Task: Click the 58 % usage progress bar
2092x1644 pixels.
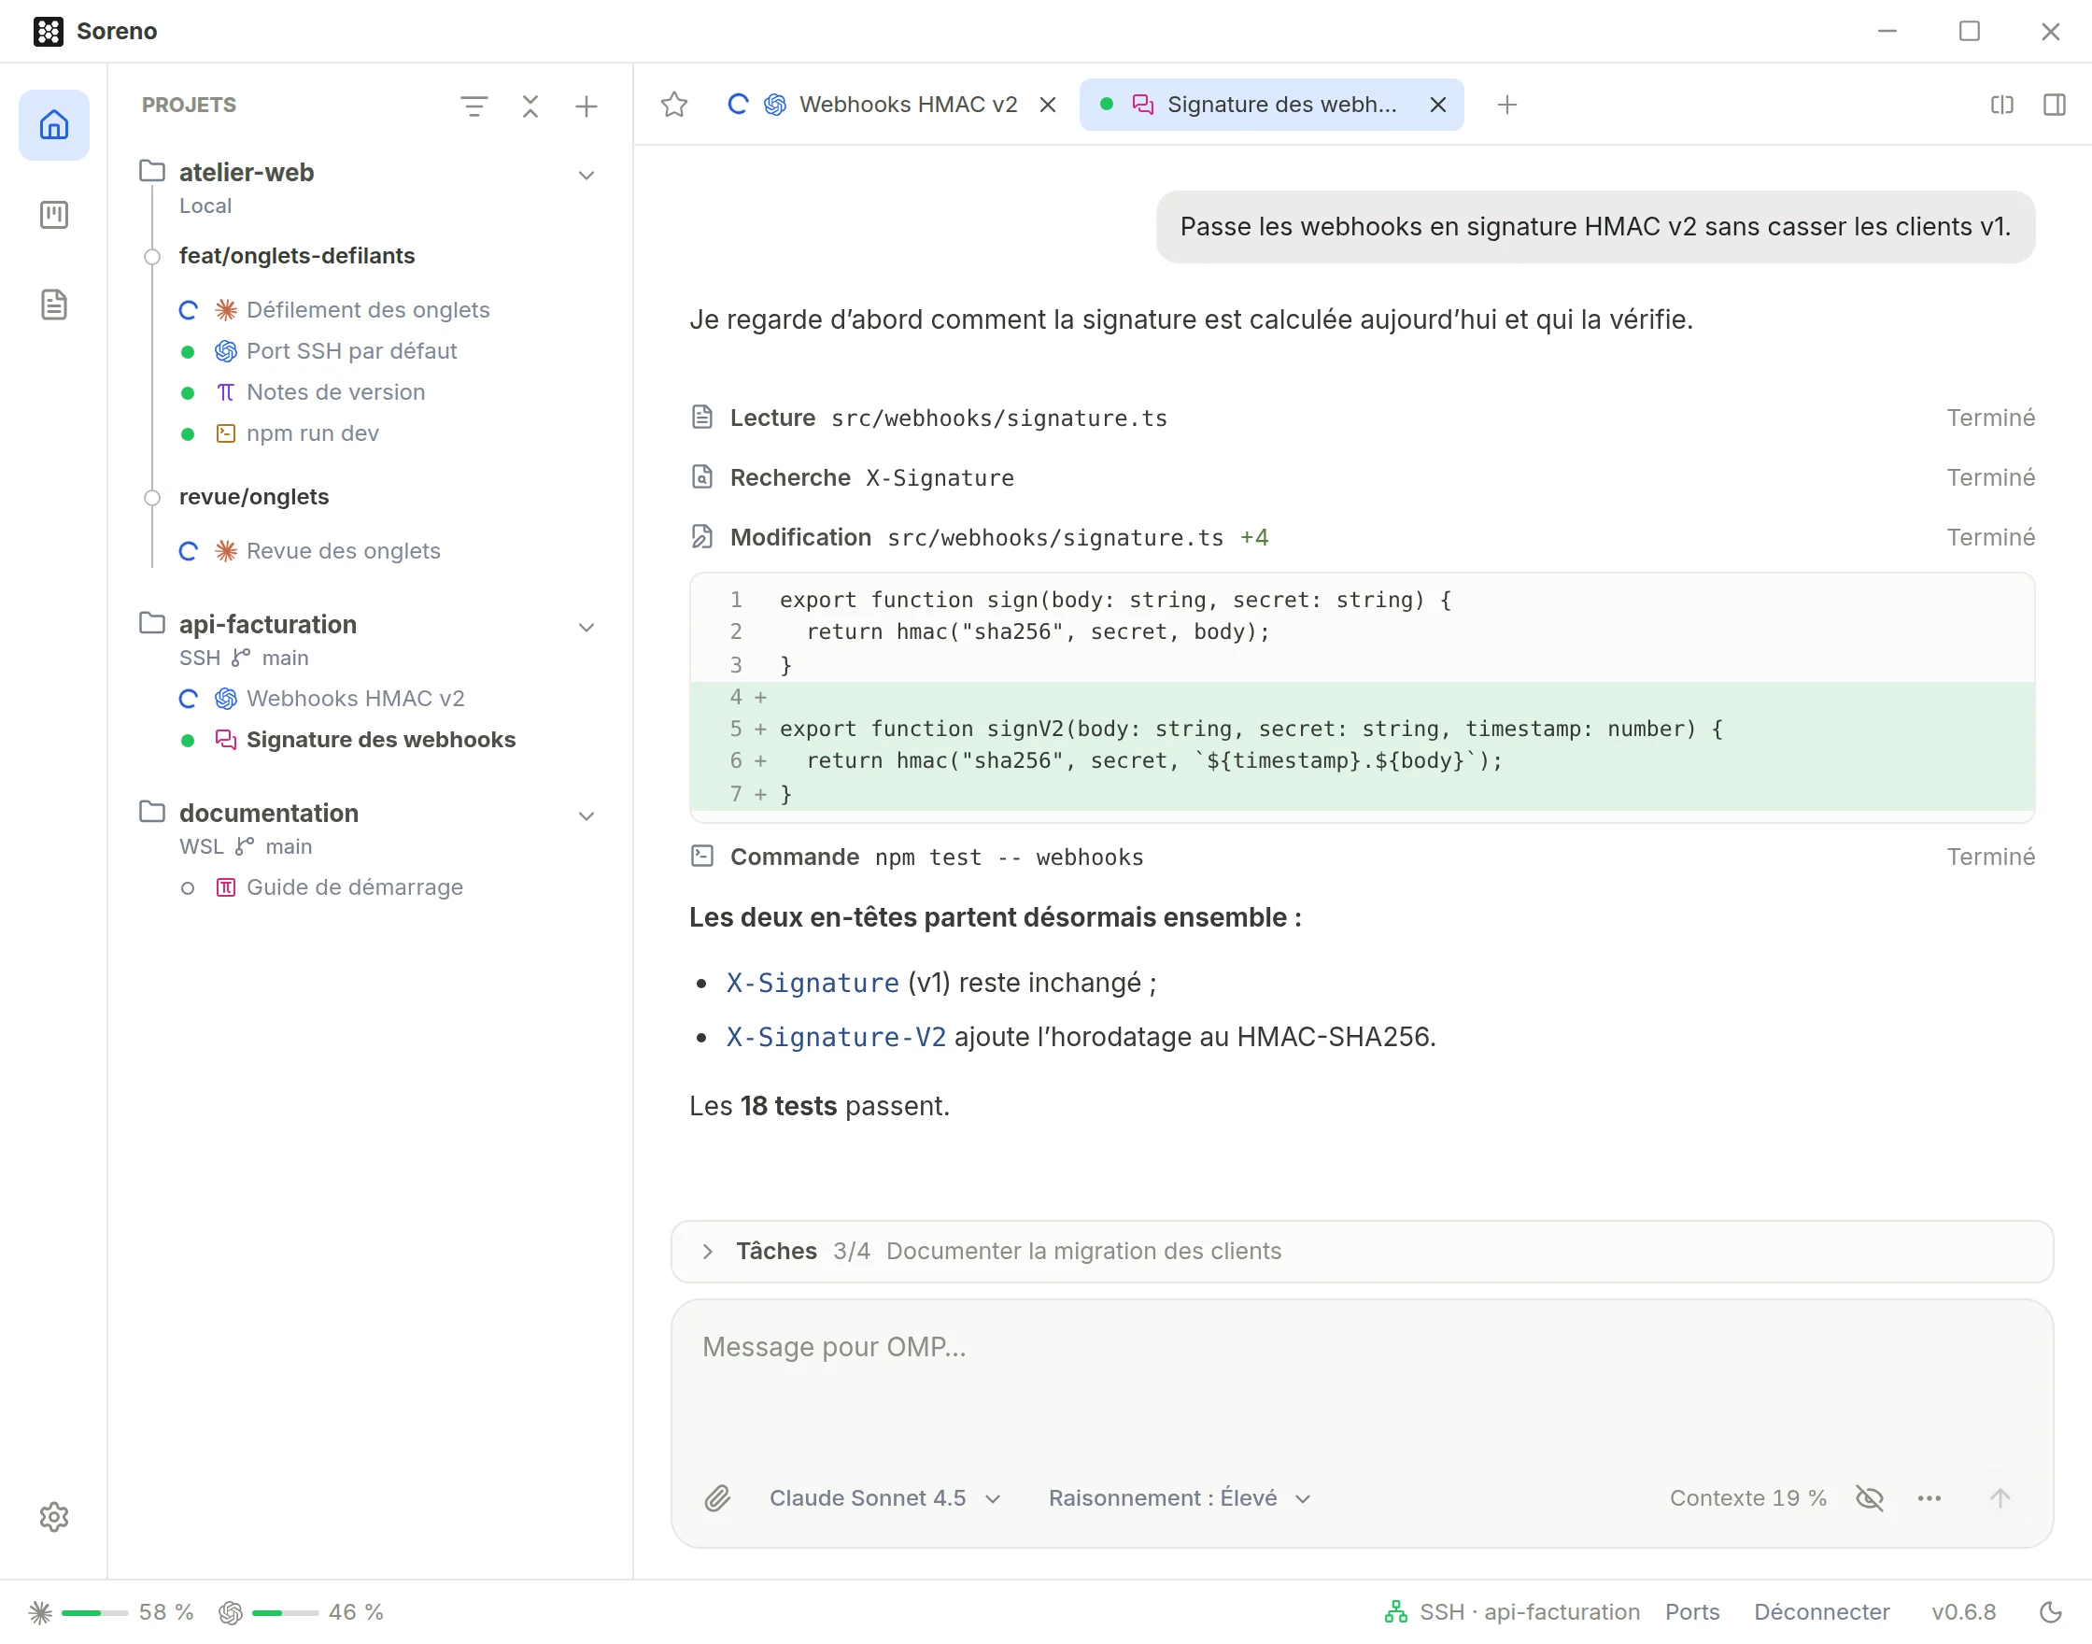Action: coord(94,1612)
